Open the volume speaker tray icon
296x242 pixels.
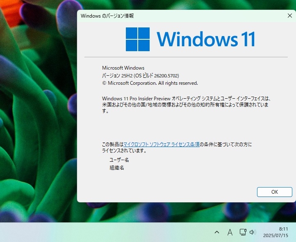253,232
